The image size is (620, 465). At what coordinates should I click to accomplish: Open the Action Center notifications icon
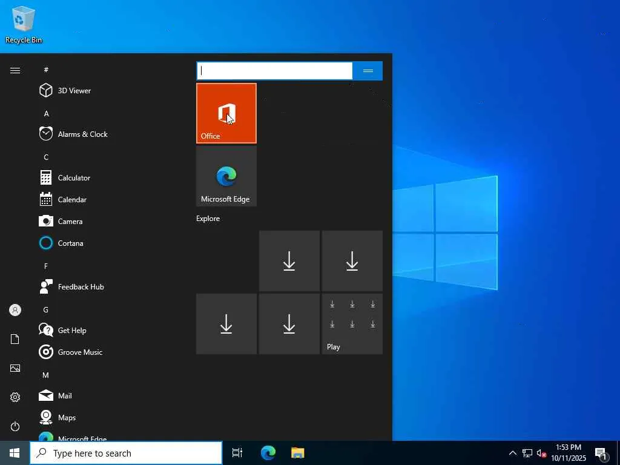601,453
